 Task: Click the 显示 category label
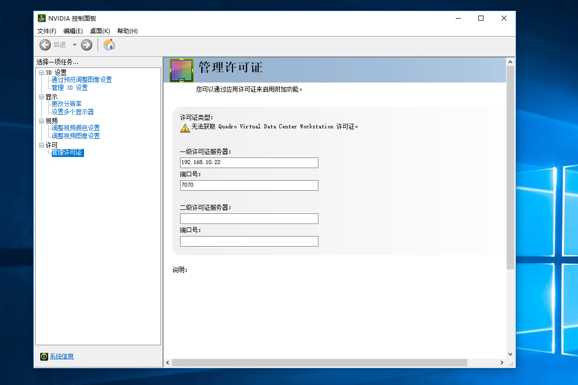click(52, 97)
